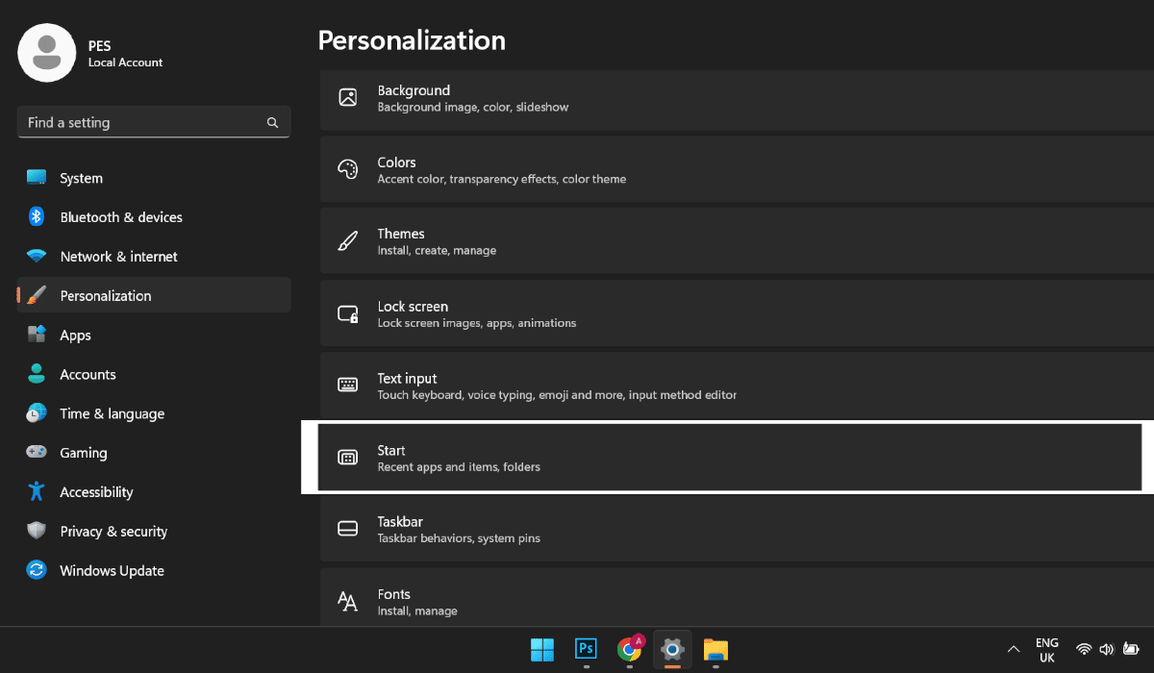The image size is (1154, 673).
Task: Launch Chrome from the taskbar
Action: (x=630, y=649)
